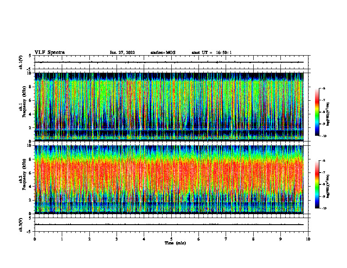The image size is (347, 268).
Task: Click the ch.2 "Frequency (kHz)" axis label
Action: (x=25, y=174)
